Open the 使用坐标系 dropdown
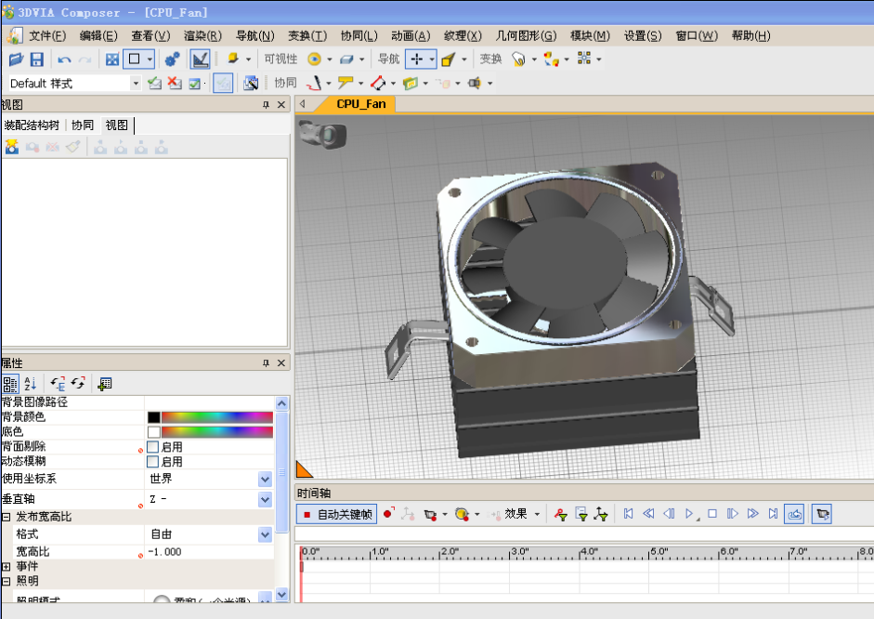 click(x=265, y=480)
